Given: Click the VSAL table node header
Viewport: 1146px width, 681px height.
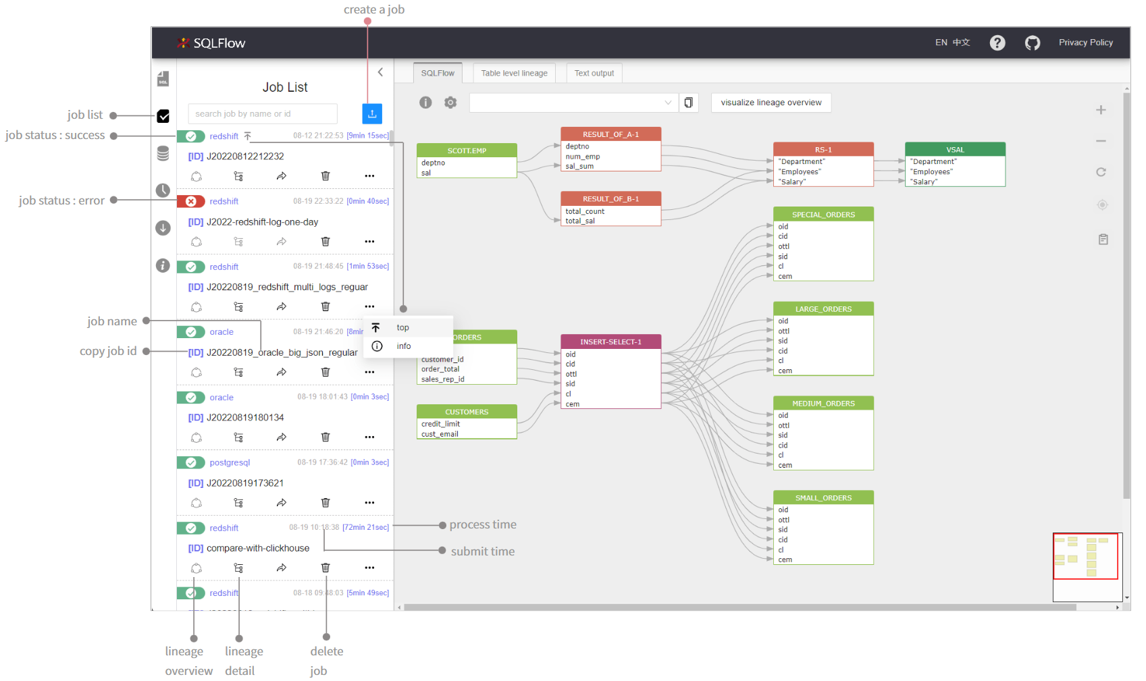Looking at the screenshot, I should 955,150.
